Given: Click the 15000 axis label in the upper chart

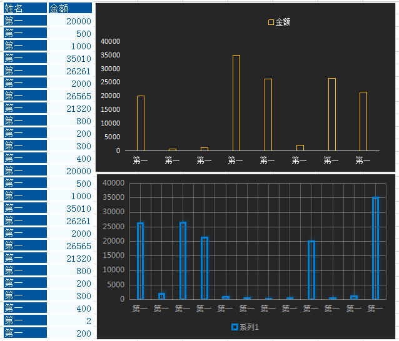Looking at the screenshot, I should [x=111, y=109].
